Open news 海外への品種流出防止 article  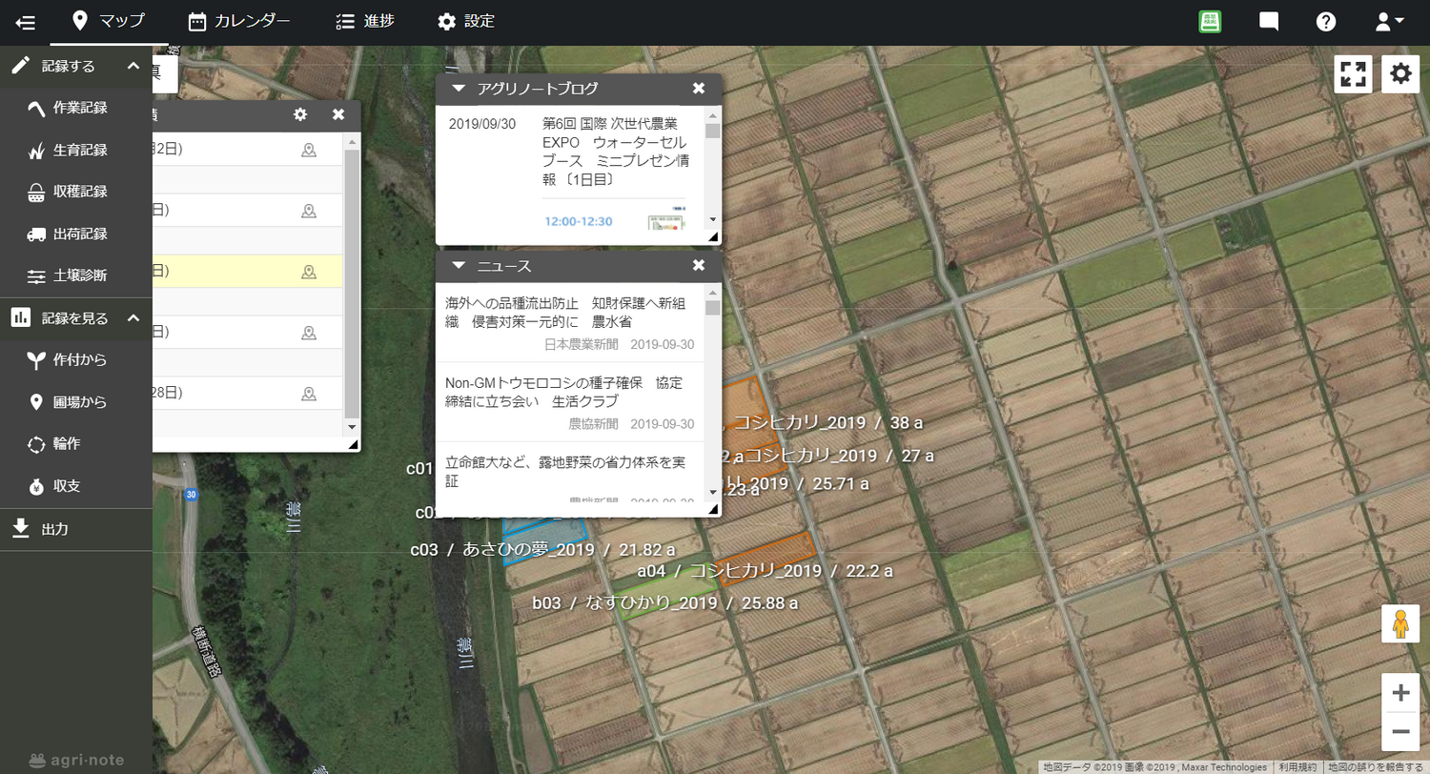pyautogui.click(x=570, y=322)
